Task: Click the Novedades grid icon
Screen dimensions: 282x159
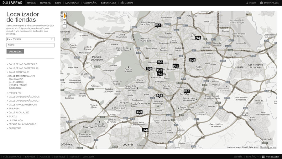Action: [263, 157]
